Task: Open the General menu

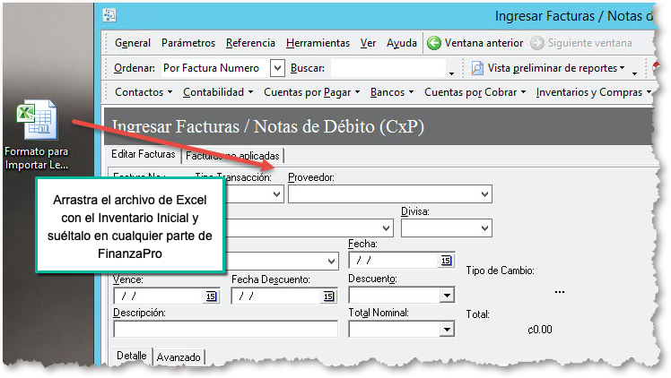Action: pyautogui.click(x=133, y=43)
